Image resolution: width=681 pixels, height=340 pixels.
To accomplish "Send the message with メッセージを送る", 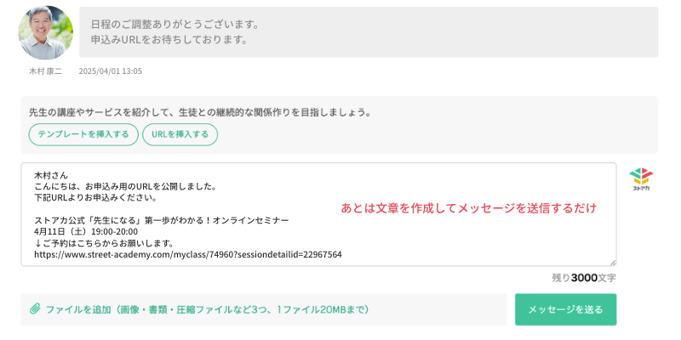I will tap(565, 309).
